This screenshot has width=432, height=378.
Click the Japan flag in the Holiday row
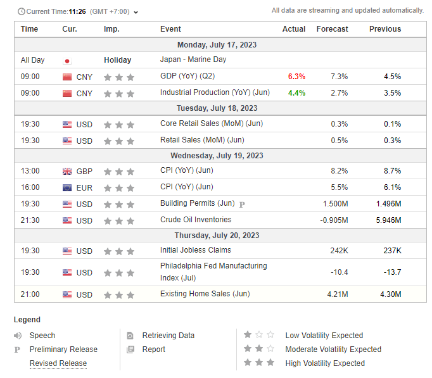coord(67,61)
